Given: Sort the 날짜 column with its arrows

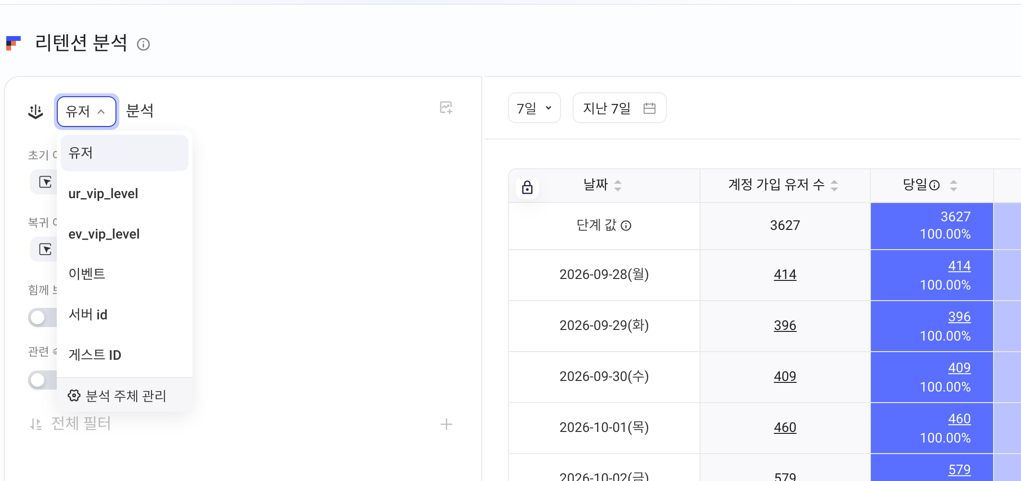Looking at the screenshot, I should [x=618, y=185].
